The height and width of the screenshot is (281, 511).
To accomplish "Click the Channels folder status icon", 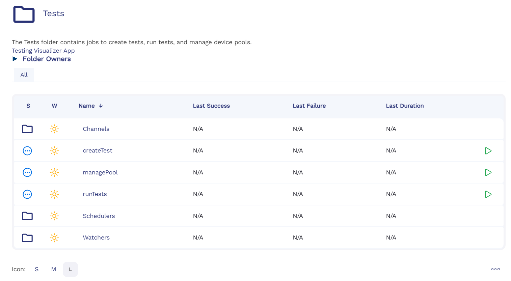I will (27, 129).
